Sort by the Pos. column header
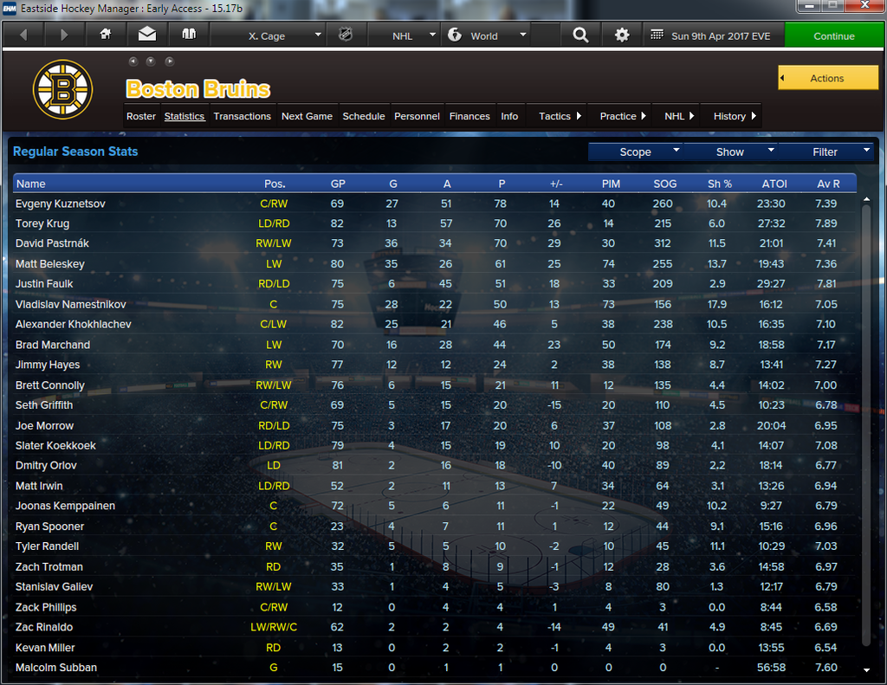Screen dimensions: 887x685 coord(275,184)
